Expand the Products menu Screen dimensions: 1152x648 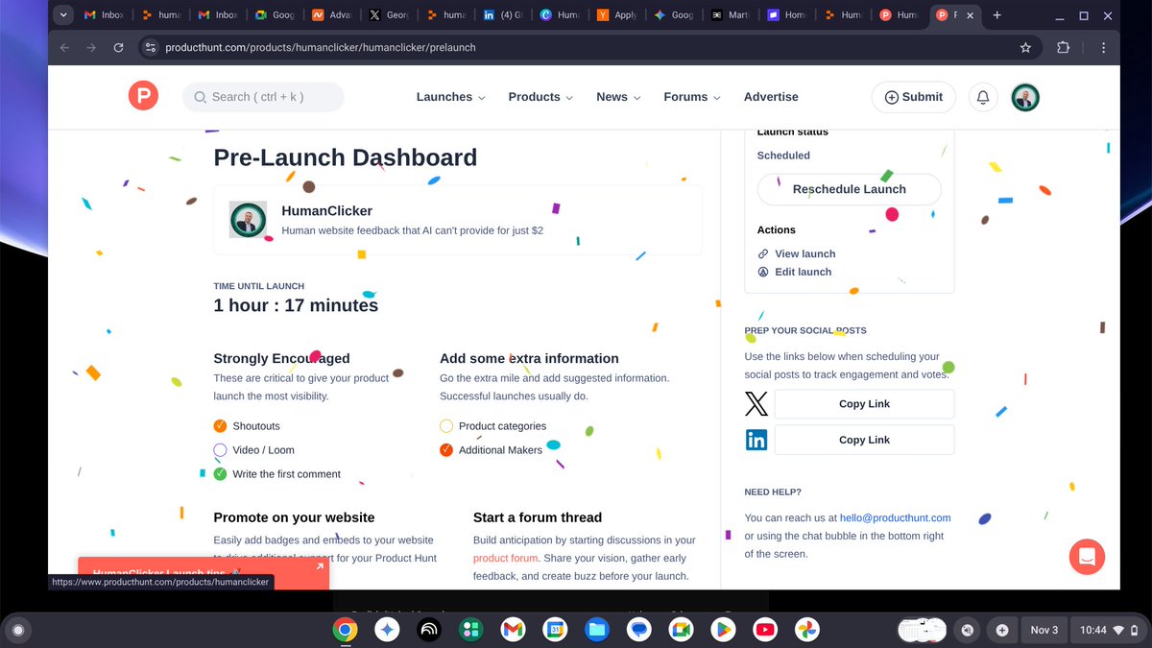[540, 97]
